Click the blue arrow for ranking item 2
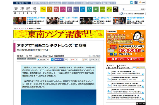This screenshot has height=105, width=159. (x=143, y=81)
